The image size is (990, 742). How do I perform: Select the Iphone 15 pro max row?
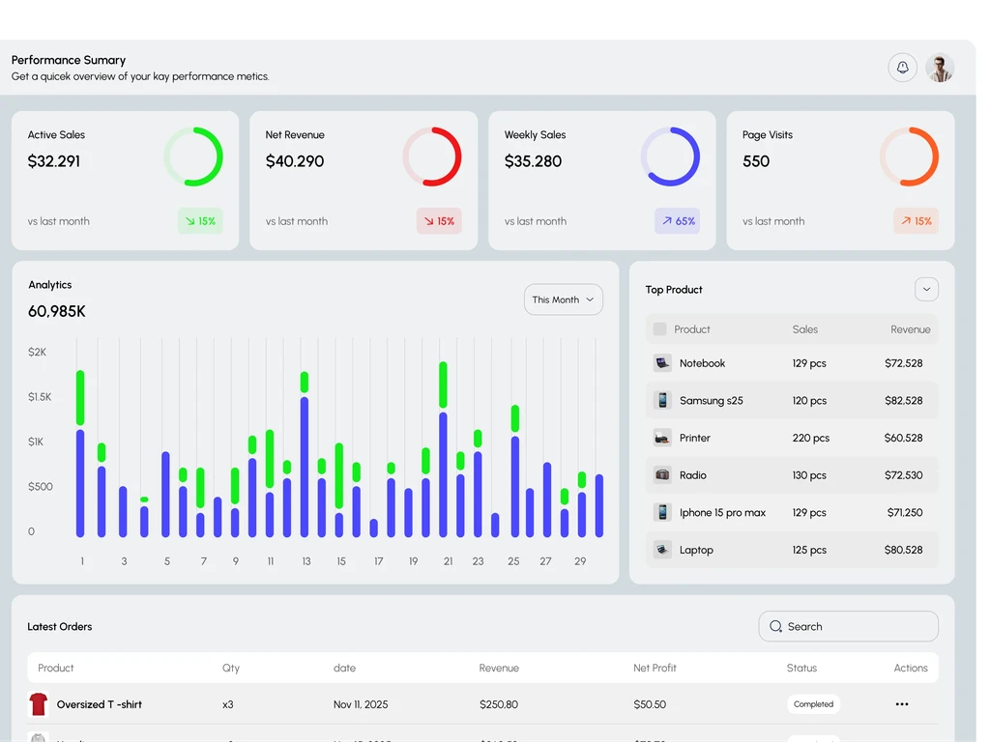pos(792,512)
